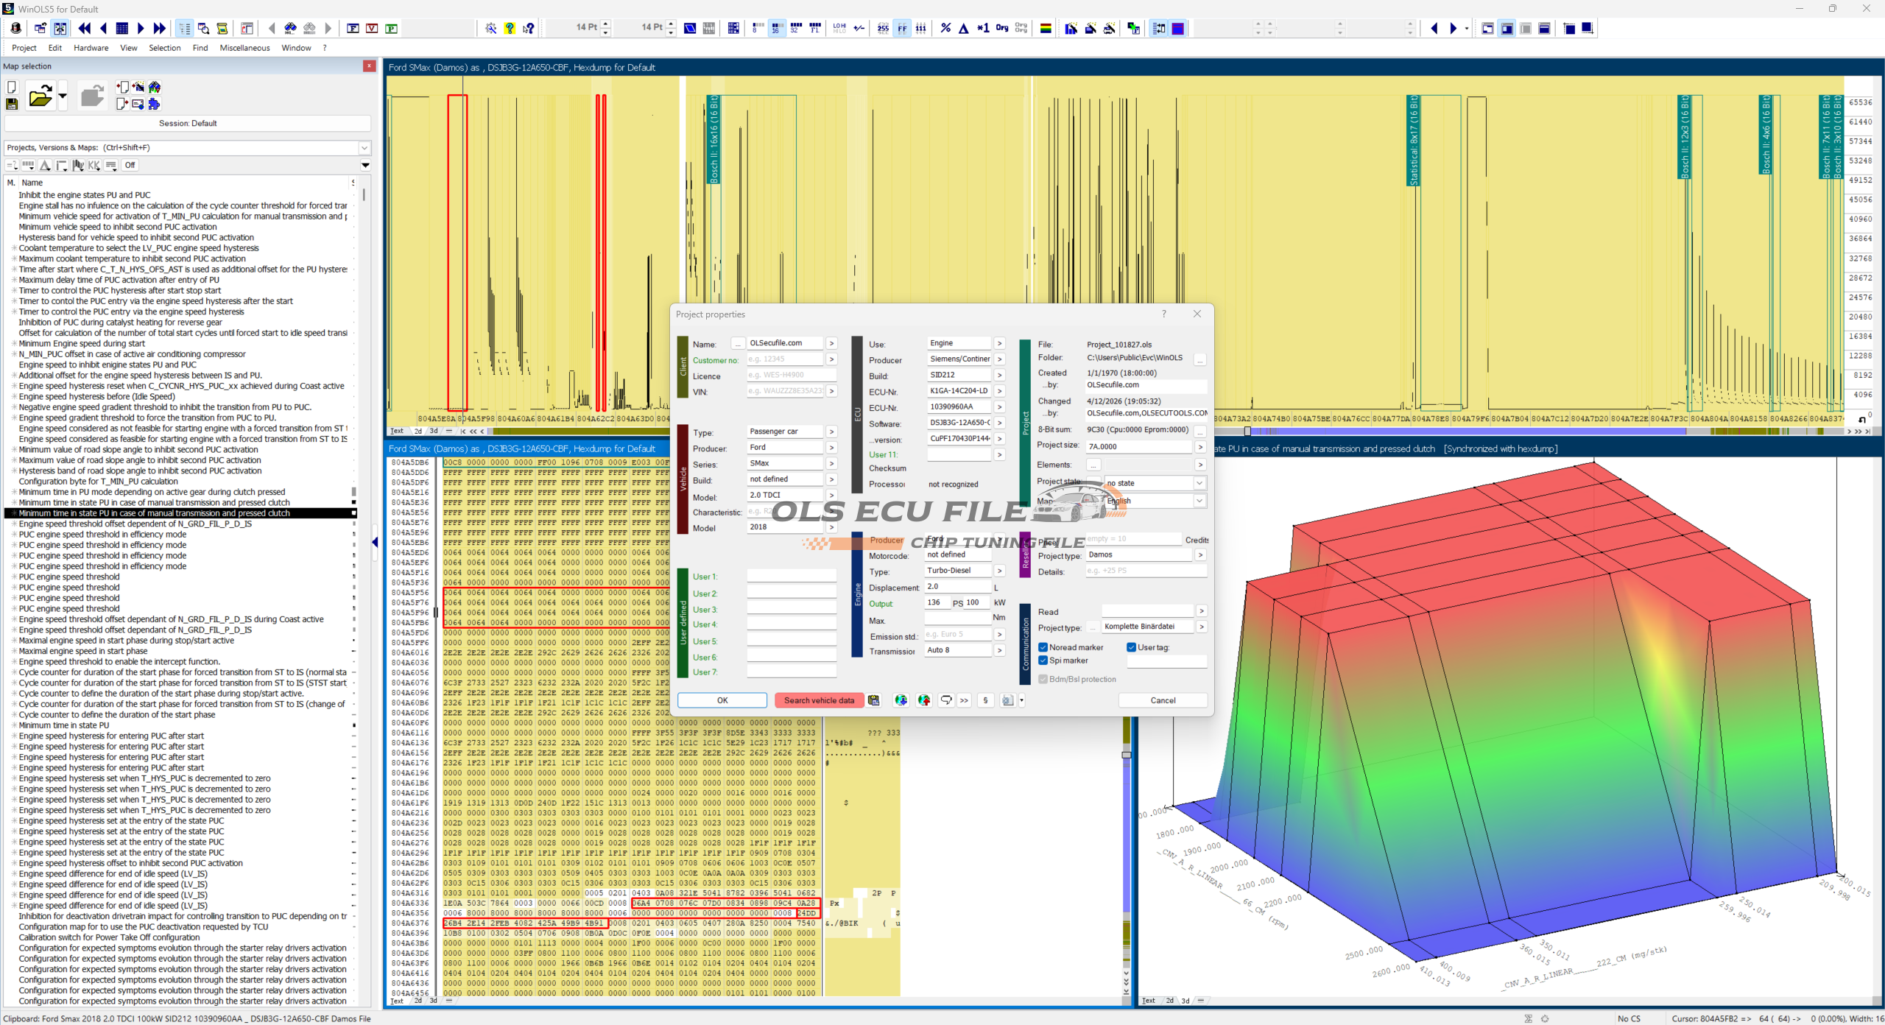
Task: Toggle the User tag checkbox
Action: point(1132,647)
